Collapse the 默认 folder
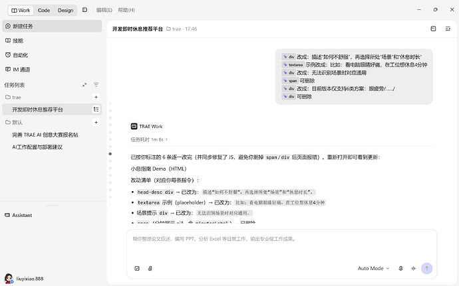 [x=14, y=122]
